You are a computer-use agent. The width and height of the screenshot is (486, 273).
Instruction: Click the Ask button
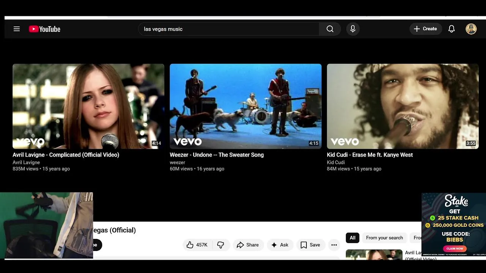(279, 245)
